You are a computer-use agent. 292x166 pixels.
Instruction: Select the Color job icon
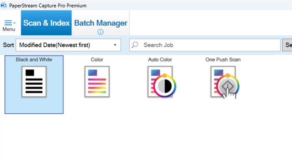[x=97, y=81]
